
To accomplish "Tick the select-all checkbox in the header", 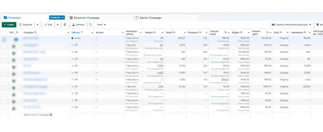I will [4, 32].
